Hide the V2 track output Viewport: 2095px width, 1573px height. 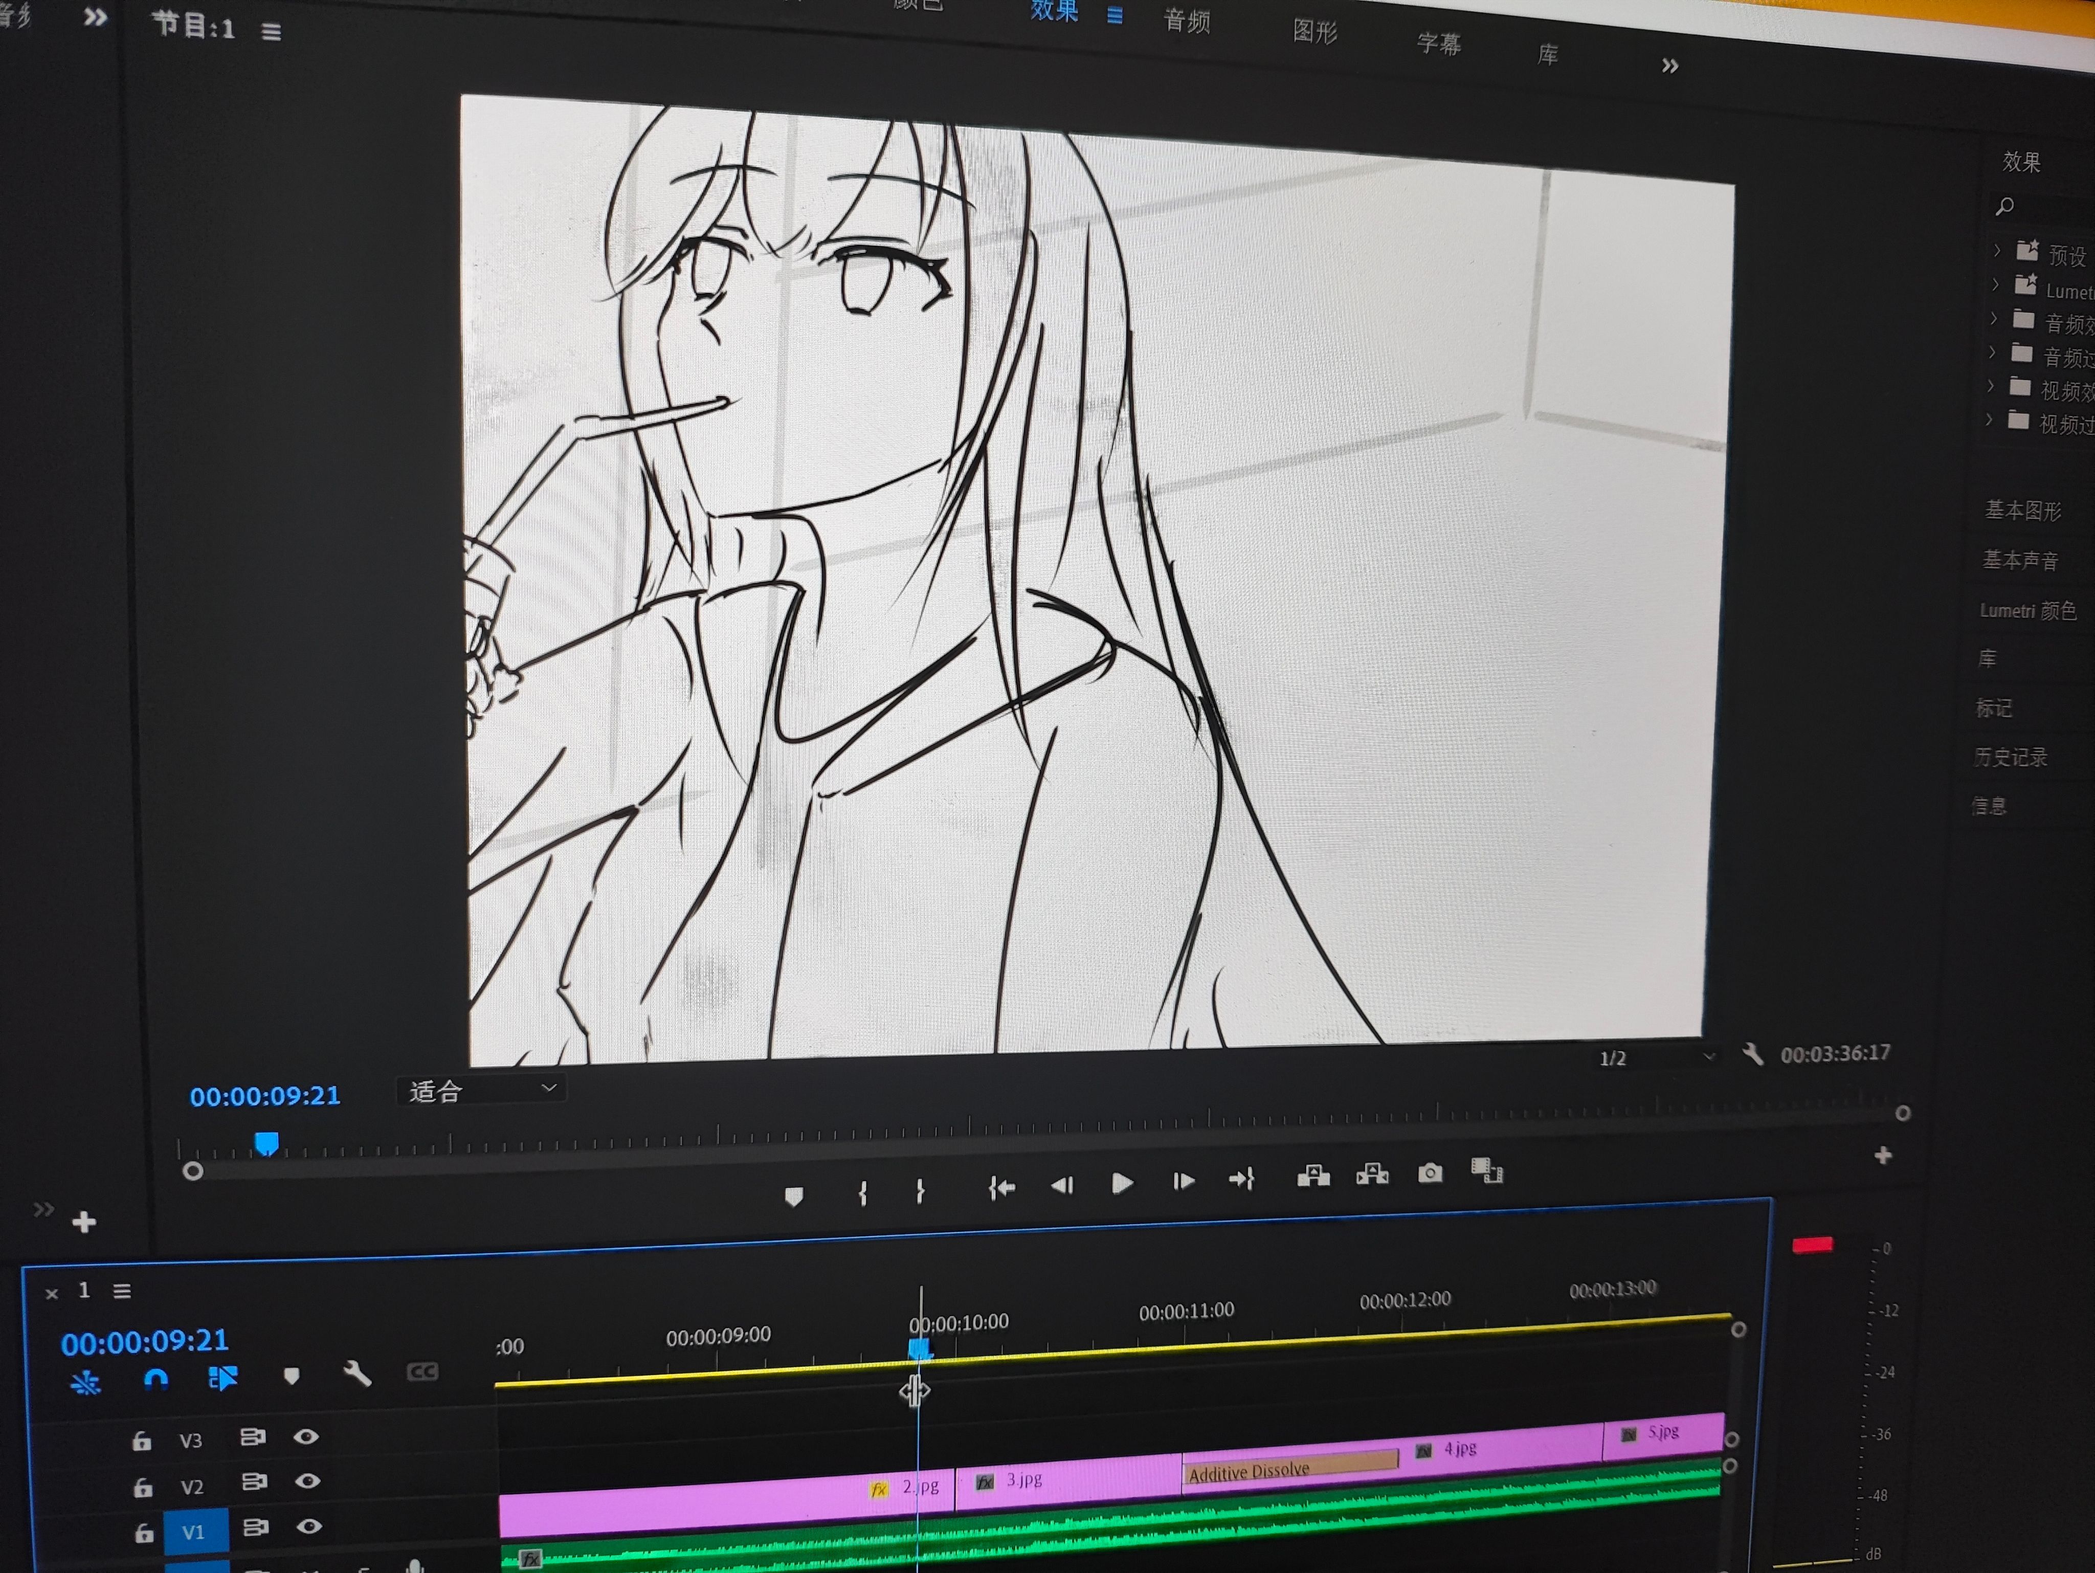tap(307, 1481)
